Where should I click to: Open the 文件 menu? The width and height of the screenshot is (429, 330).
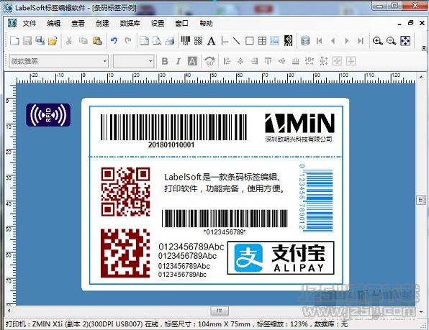pos(30,24)
